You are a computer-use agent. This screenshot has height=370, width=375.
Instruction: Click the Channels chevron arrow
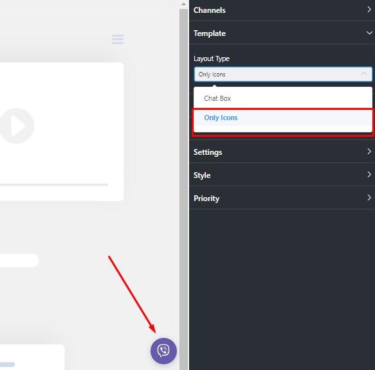(x=369, y=10)
